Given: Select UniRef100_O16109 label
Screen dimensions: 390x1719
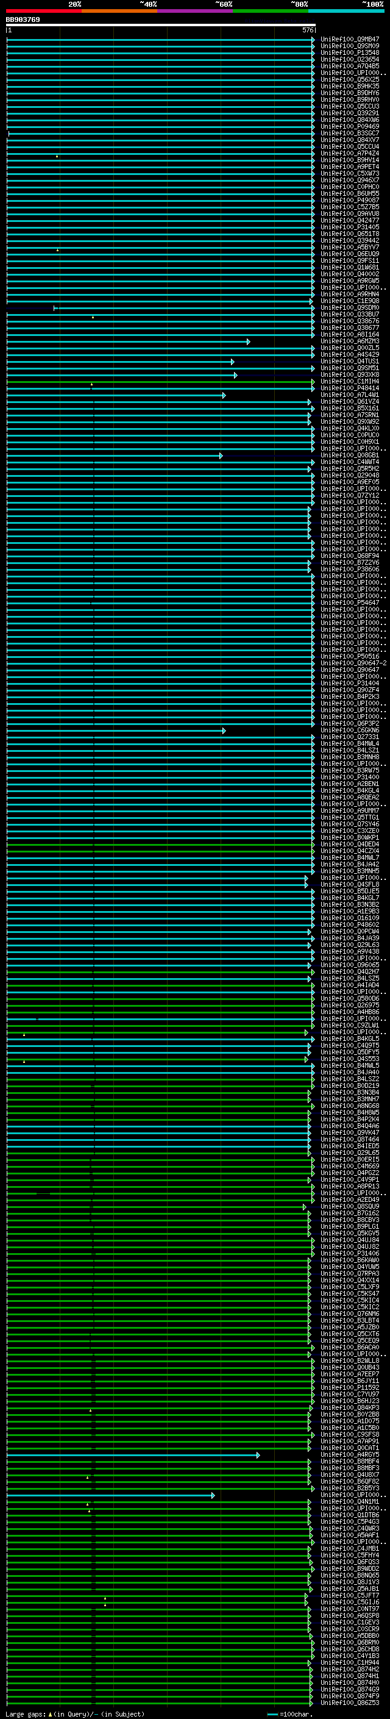Looking at the screenshot, I should [x=350, y=918].
